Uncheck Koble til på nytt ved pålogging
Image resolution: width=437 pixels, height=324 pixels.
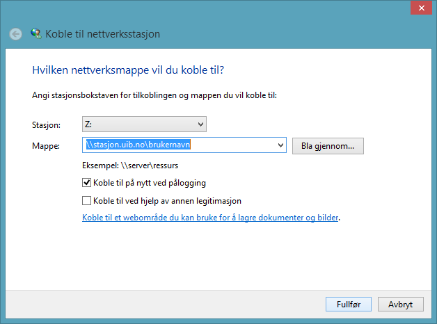87,183
